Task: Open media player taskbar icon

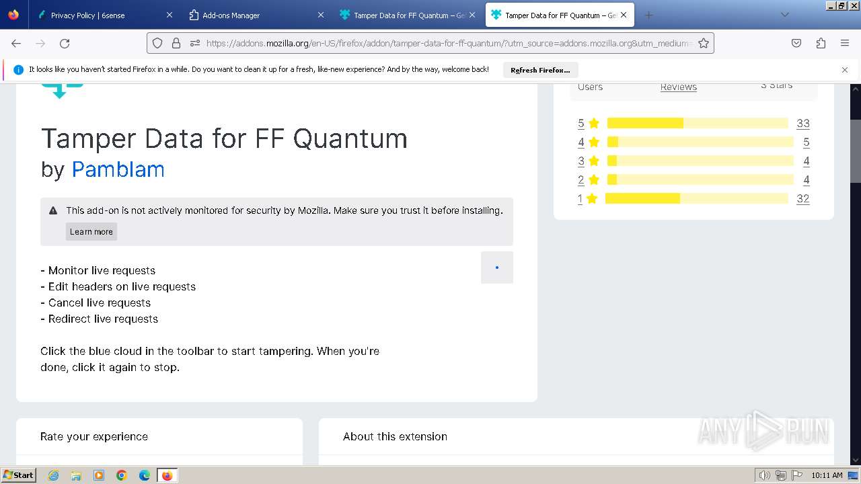Action: point(99,475)
